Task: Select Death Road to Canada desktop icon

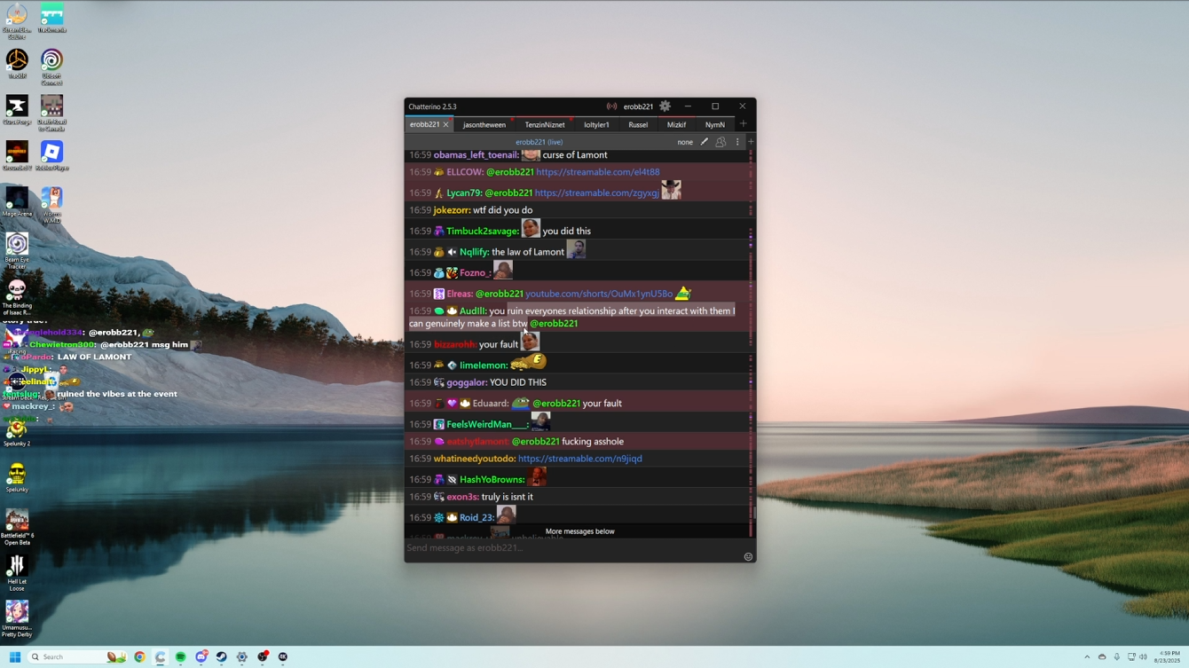Action: tap(51, 113)
